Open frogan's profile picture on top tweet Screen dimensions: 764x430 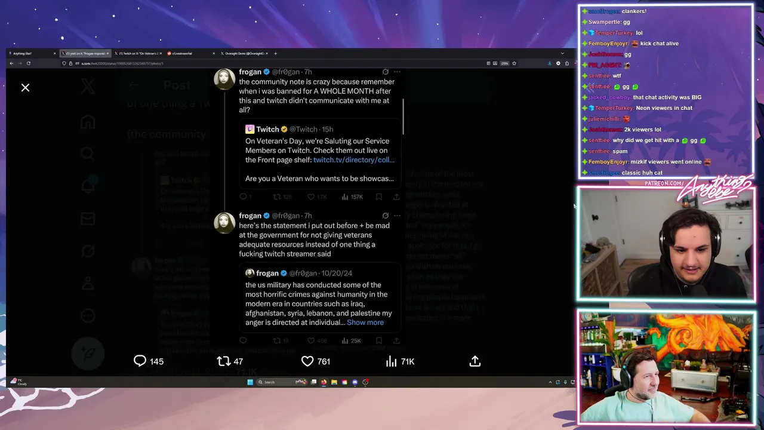224,79
